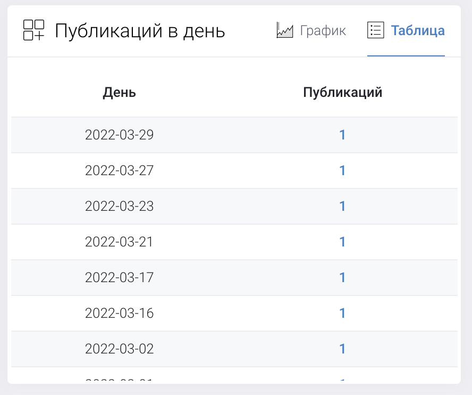Image resolution: width=472 pixels, height=395 pixels.
Task: Open publication count for 2022-03-29
Action: pyautogui.click(x=342, y=135)
